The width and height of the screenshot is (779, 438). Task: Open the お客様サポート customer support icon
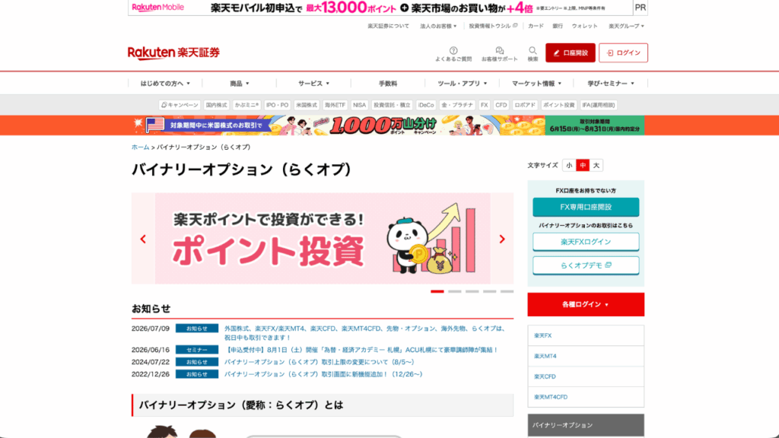pos(499,51)
